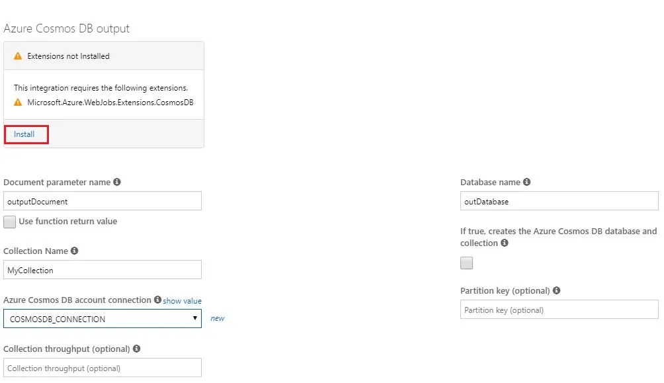Click info icon next to Document parameter name
This screenshot has width=664, height=383.
coord(117,182)
